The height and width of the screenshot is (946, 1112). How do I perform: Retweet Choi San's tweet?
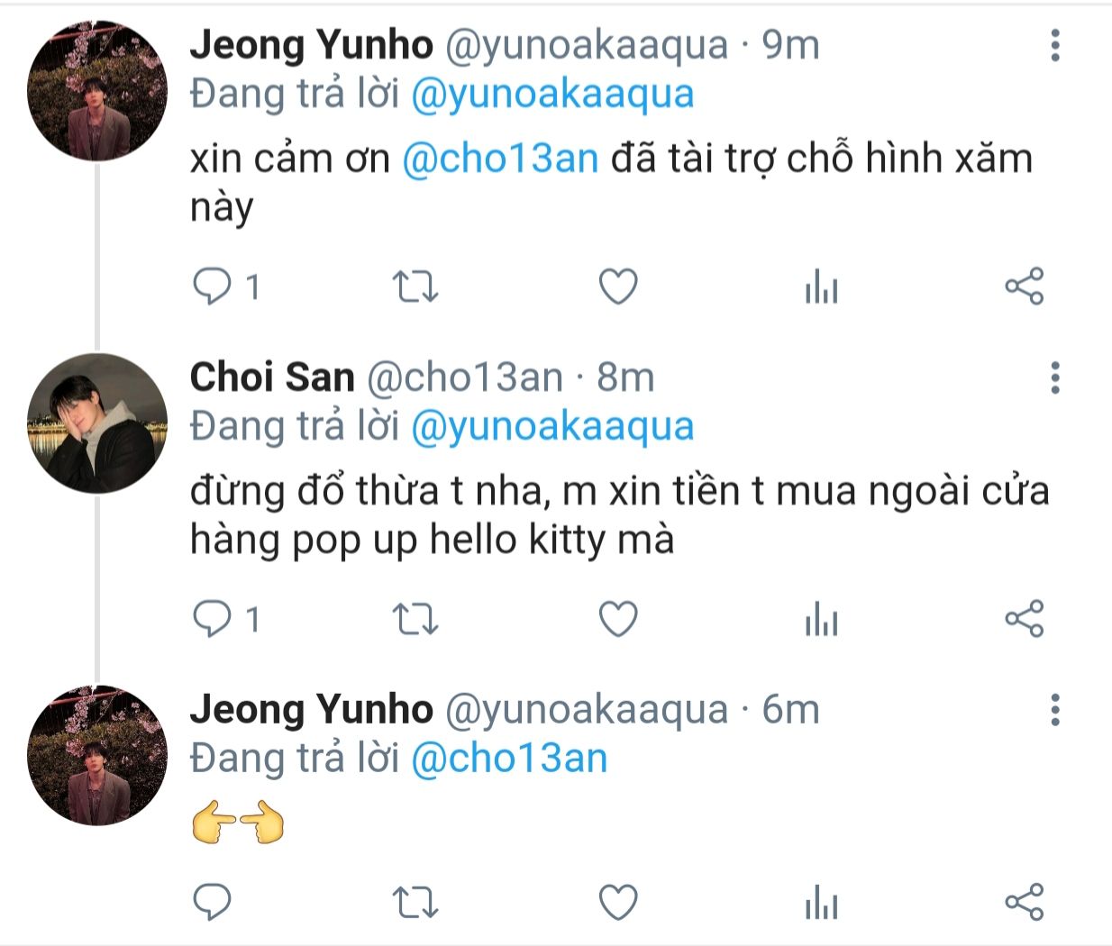coord(415,620)
